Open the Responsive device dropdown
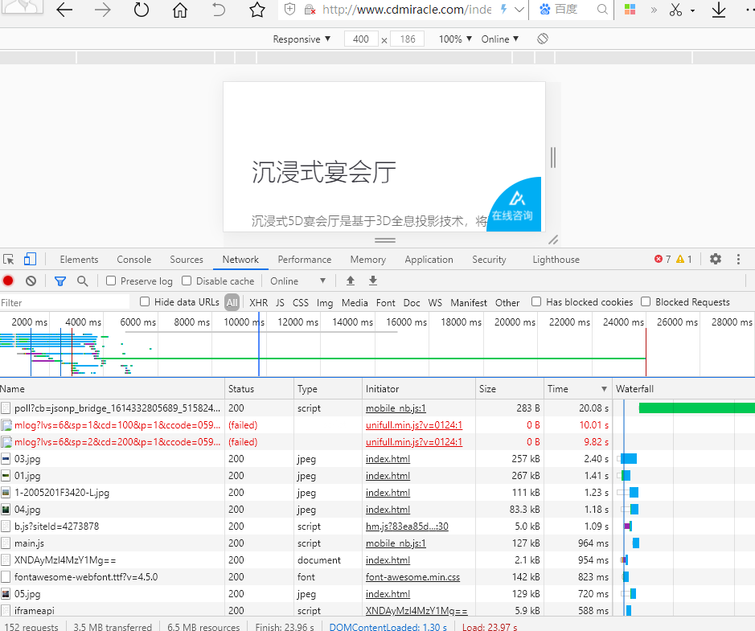 click(x=302, y=39)
